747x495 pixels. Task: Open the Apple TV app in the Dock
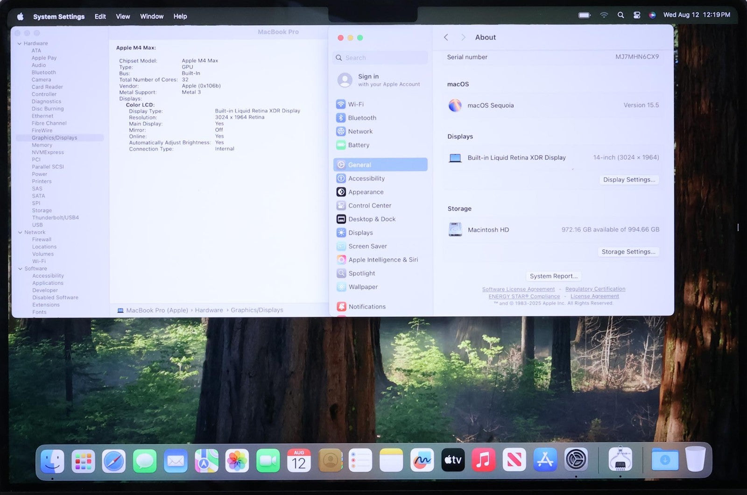453,461
